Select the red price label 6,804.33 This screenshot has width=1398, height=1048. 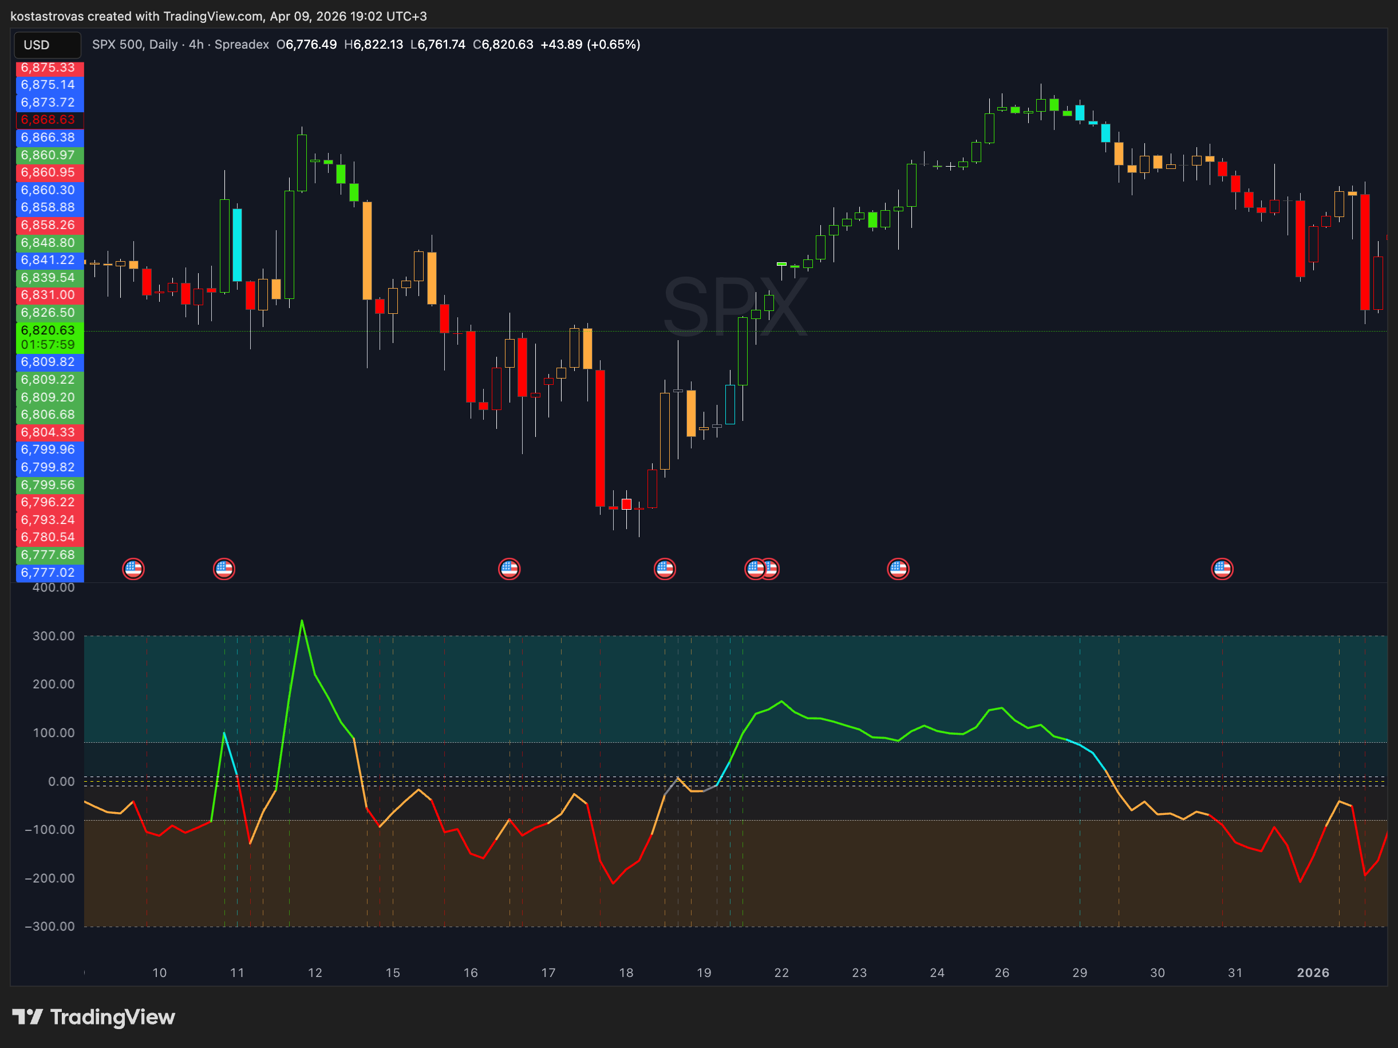[49, 432]
